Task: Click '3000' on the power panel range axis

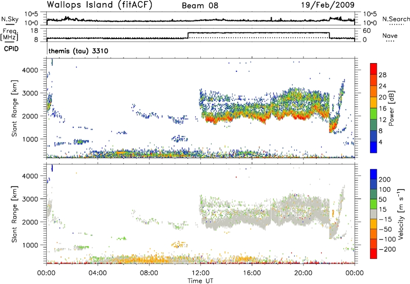Action: [x=30, y=93]
